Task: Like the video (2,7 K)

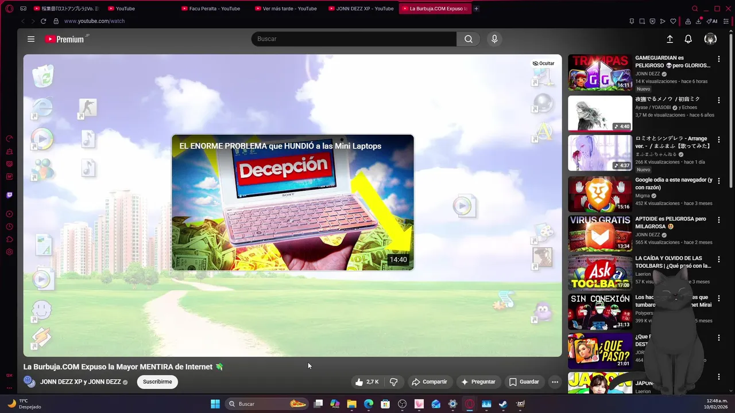Action: [x=366, y=381]
